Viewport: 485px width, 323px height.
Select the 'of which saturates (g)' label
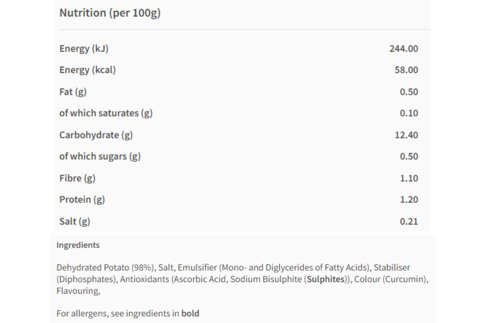click(106, 113)
